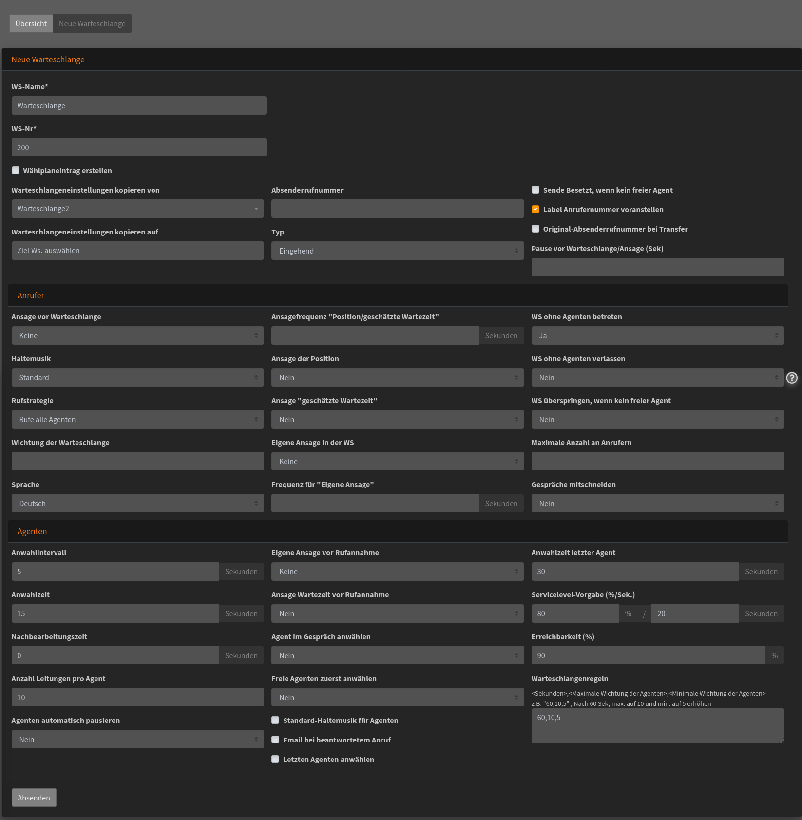Click the WS-Name text field
The image size is (802, 820).
139,105
